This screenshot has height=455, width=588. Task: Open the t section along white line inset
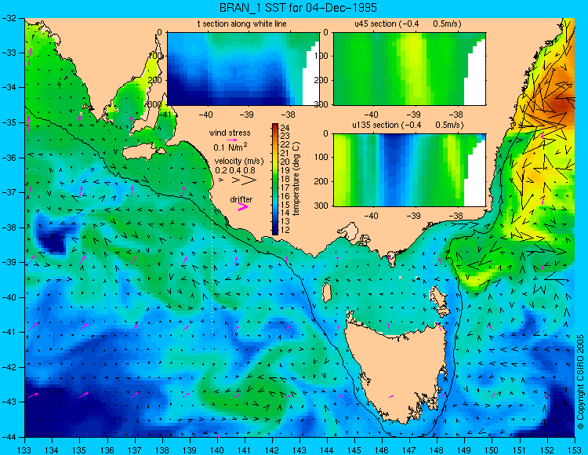[243, 69]
